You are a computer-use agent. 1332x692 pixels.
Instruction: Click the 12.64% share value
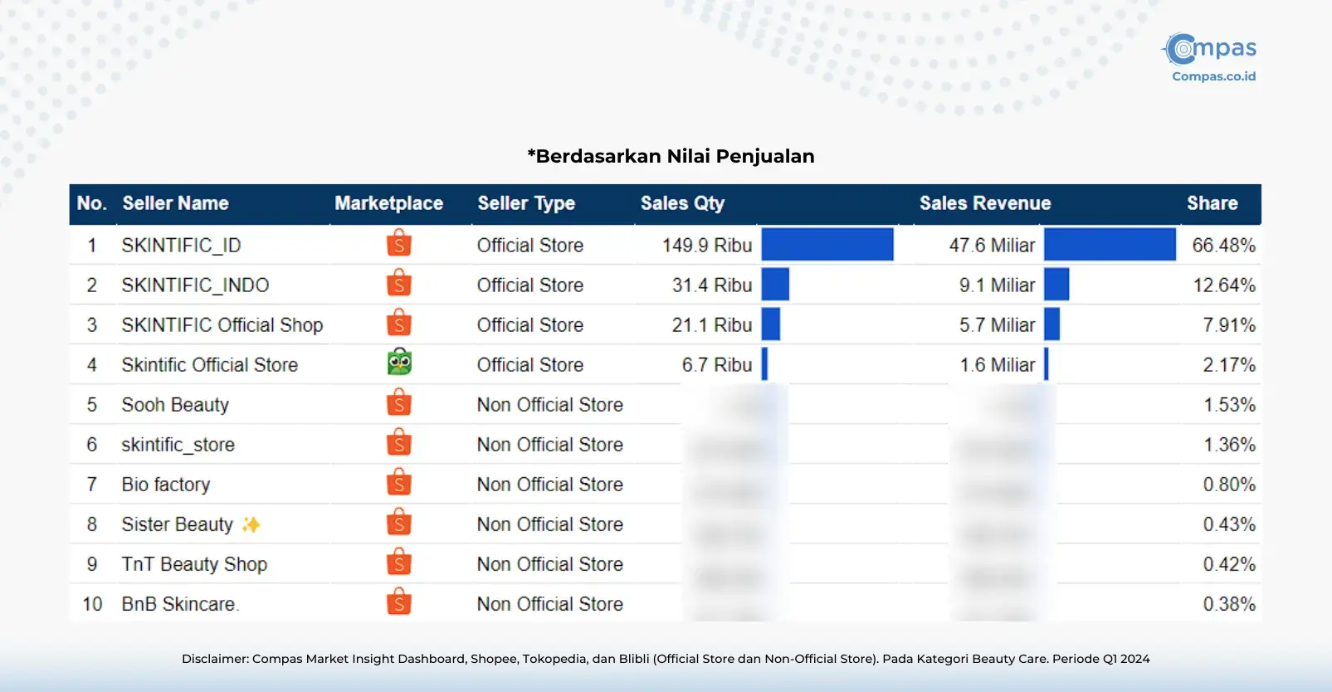tap(1224, 285)
